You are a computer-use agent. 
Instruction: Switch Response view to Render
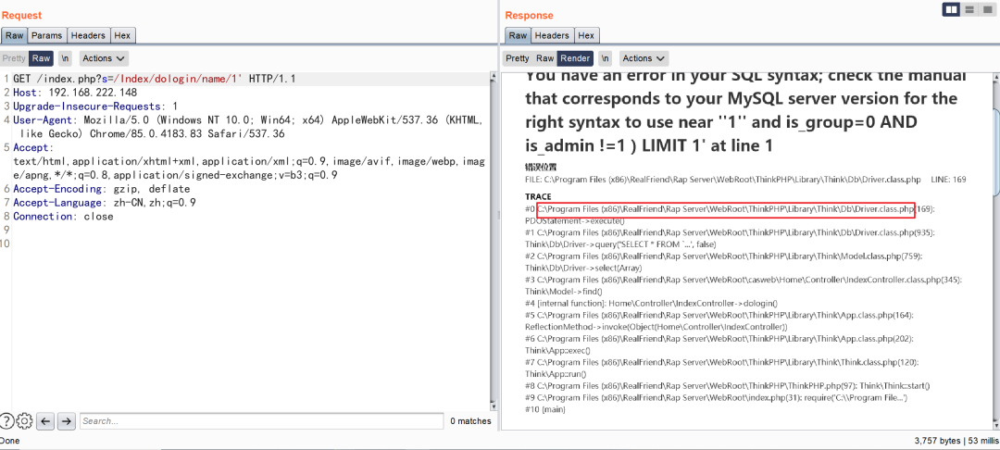575,58
